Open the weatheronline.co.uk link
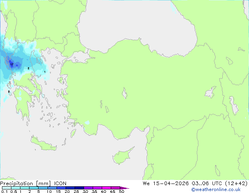The width and height of the screenshot is (249, 193). pos(216,189)
